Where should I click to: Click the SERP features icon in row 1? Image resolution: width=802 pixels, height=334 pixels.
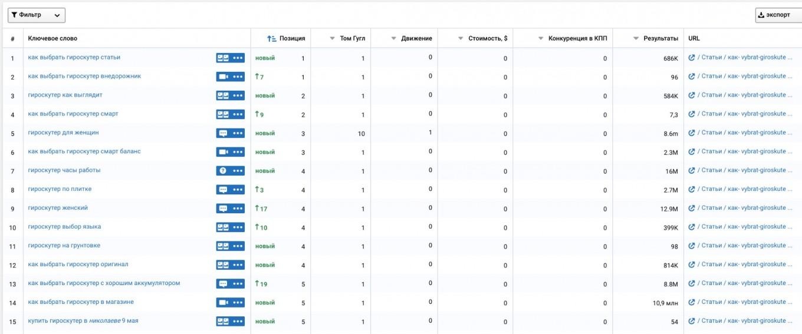(223, 58)
